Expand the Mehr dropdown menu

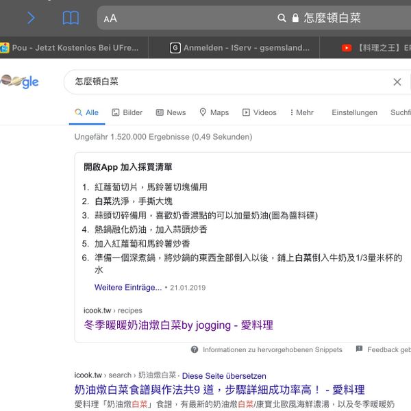(301, 112)
